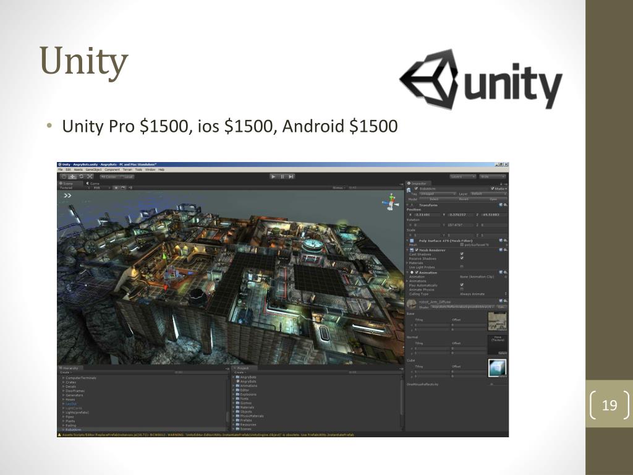Select the Rotate tool in Unity toolbar
The height and width of the screenshot is (475, 633).
tap(81, 176)
